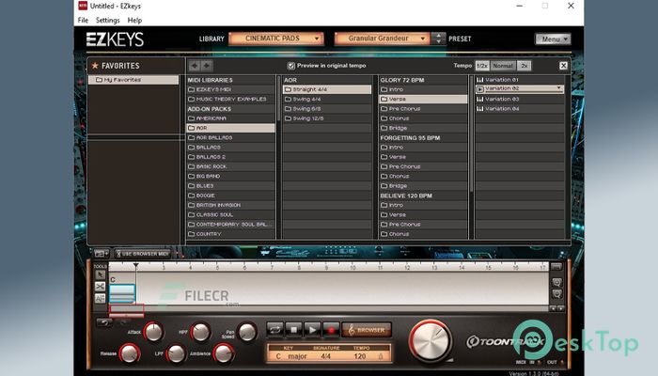The image size is (658, 376).
Task: Stop playback with the square button
Action: point(293,330)
